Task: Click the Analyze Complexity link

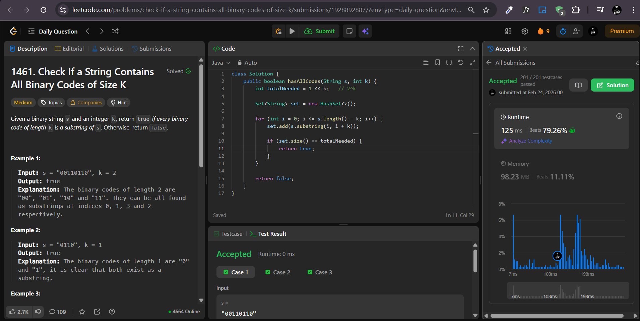Action: point(530,141)
